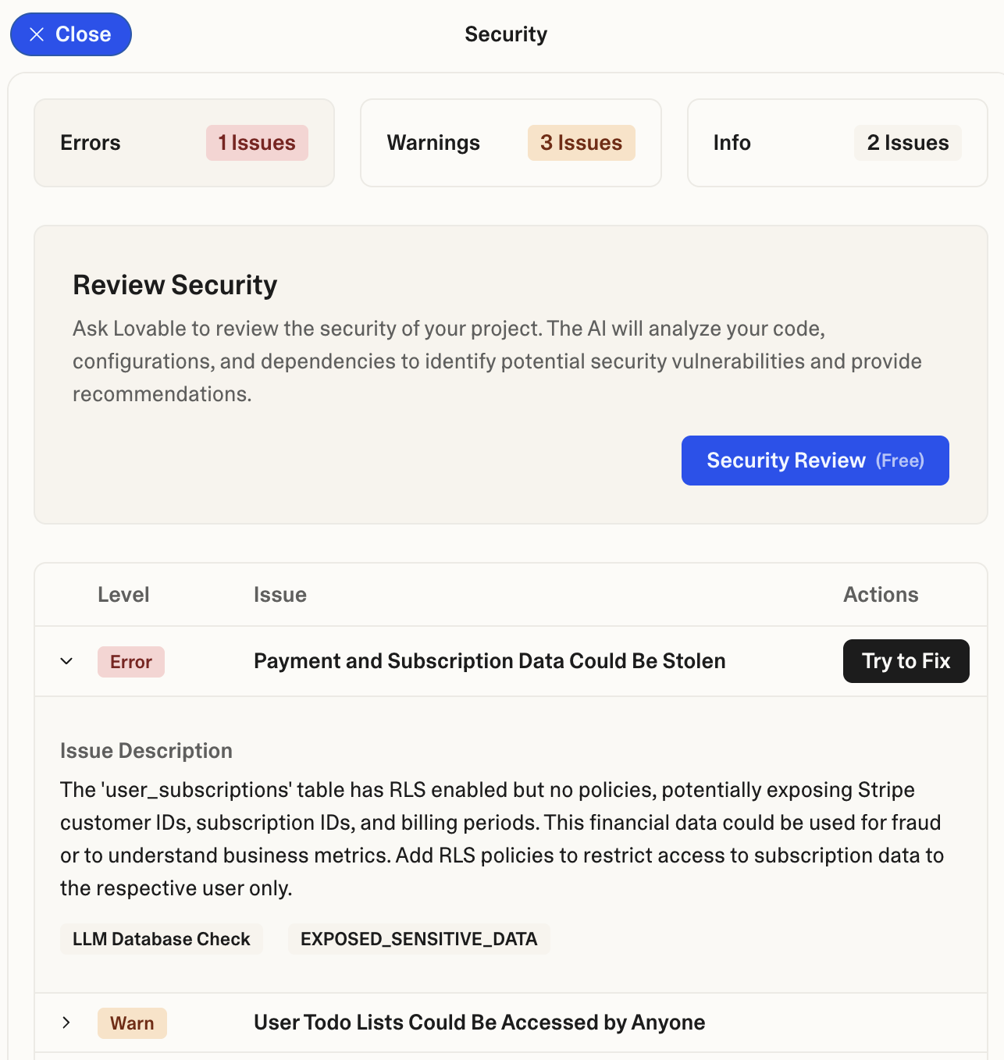This screenshot has height=1060, width=1004.
Task: Click Try to Fix for the payment data issue
Action: [906, 661]
